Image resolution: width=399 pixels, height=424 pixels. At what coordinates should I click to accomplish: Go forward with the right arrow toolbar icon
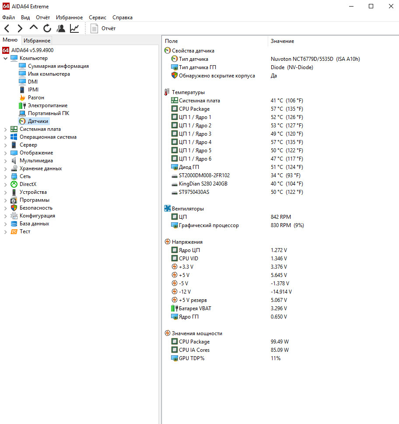point(20,28)
